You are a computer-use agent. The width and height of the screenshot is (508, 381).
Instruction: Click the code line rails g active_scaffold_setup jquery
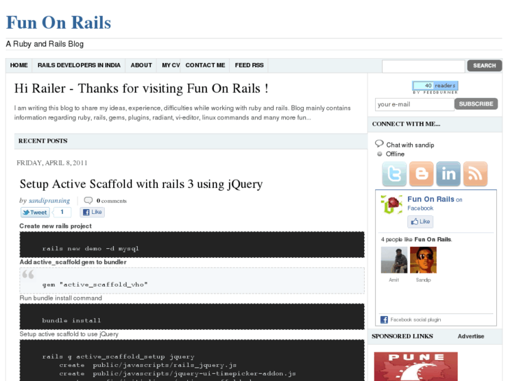click(x=118, y=357)
